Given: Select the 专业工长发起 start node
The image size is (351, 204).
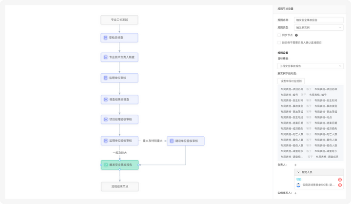Looking at the screenshot, I should click(119, 20).
